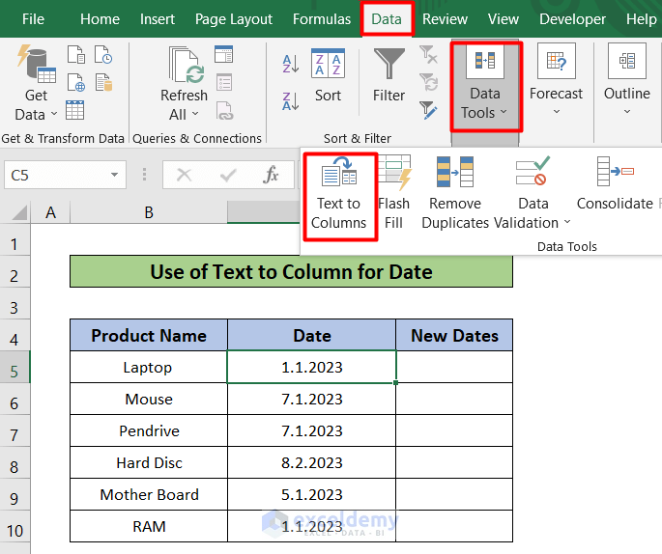Image resolution: width=662 pixels, height=554 pixels.
Task: Switch to the Formulas ribbon tab
Action: pyautogui.click(x=322, y=19)
